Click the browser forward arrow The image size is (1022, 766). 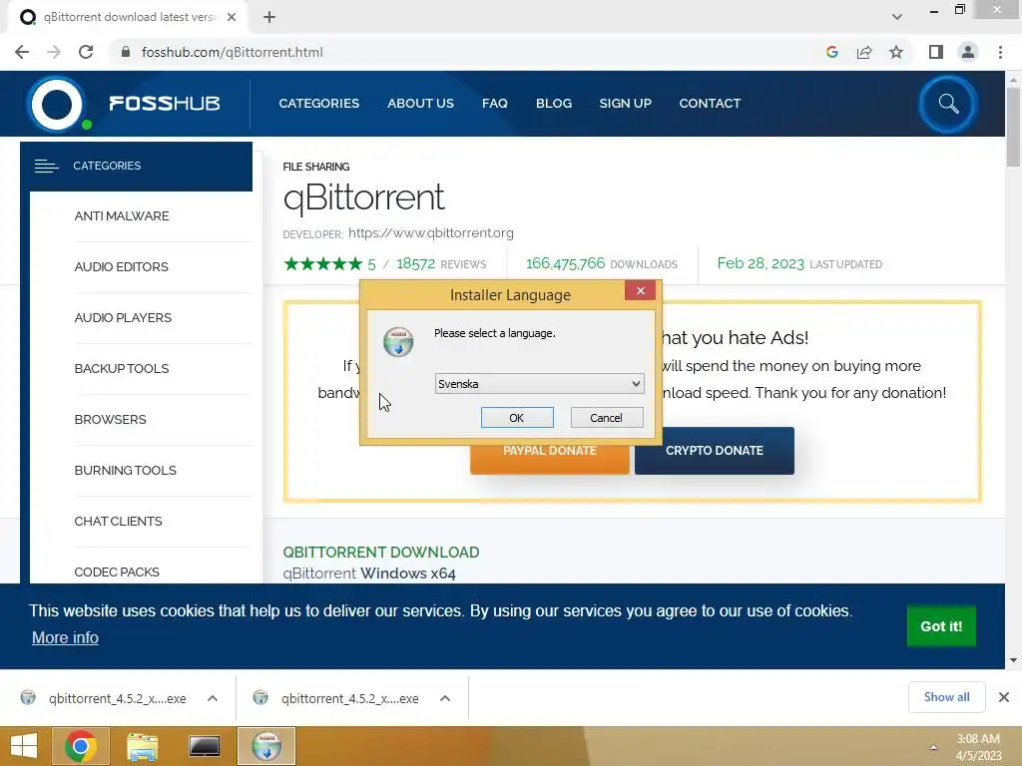point(54,52)
